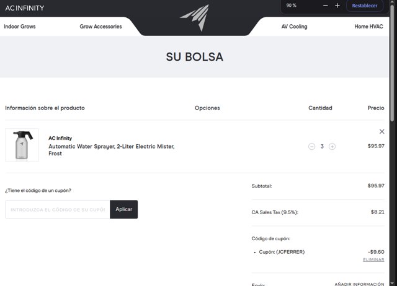The width and height of the screenshot is (397, 286).
Task: Decrease quantity with the minus icon
Action: 311,146
